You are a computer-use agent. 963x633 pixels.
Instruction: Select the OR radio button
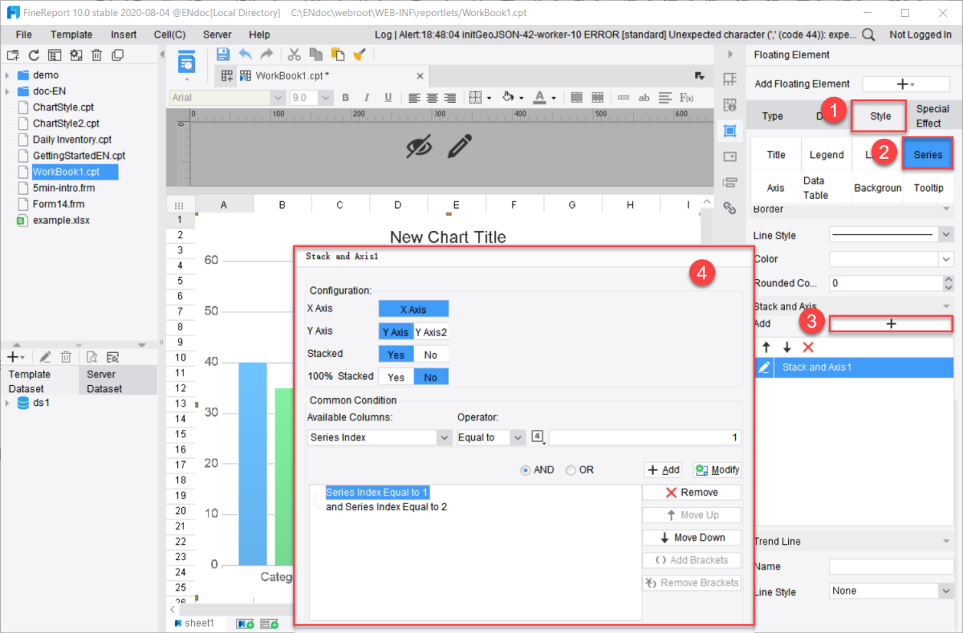tap(571, 470)
